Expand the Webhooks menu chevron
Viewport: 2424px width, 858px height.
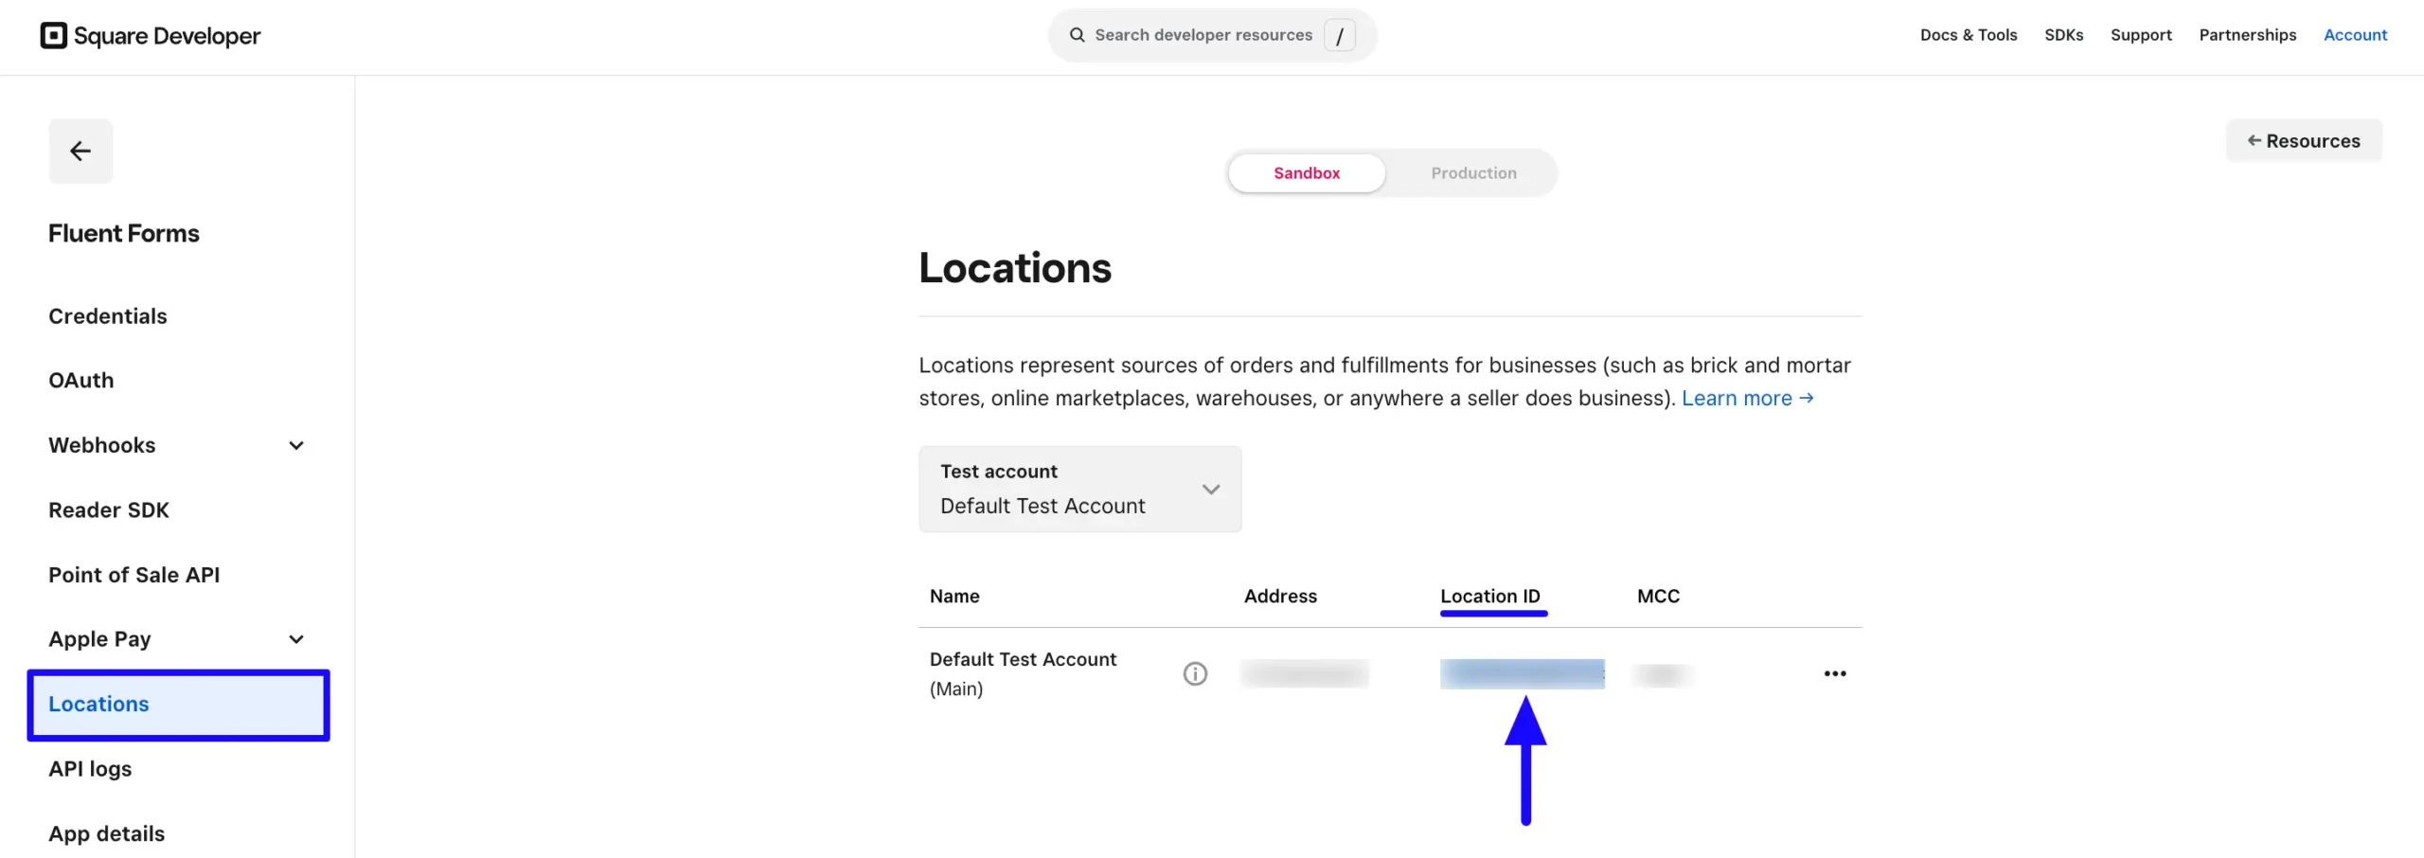296,445
